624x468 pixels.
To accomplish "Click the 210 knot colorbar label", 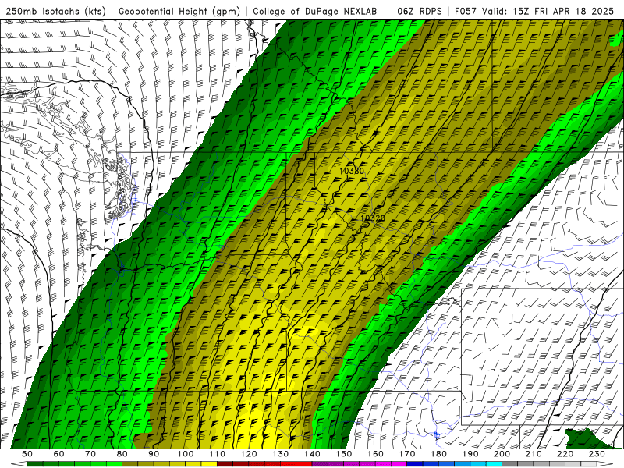I will [534, 454].
